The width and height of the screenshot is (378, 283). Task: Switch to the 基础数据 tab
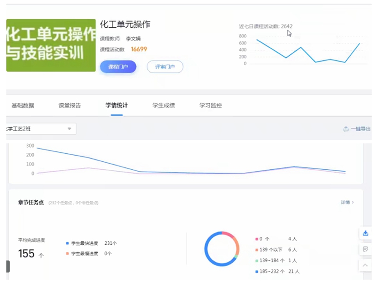pyautogui.click(x=23, y=105)
